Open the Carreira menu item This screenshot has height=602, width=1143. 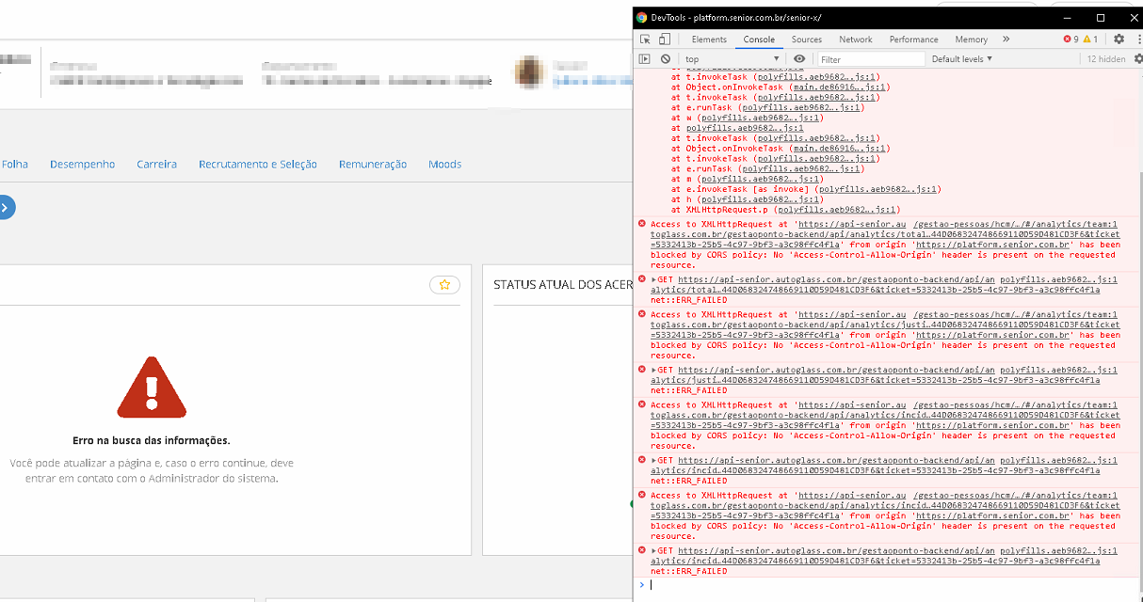tap(156, 164)
